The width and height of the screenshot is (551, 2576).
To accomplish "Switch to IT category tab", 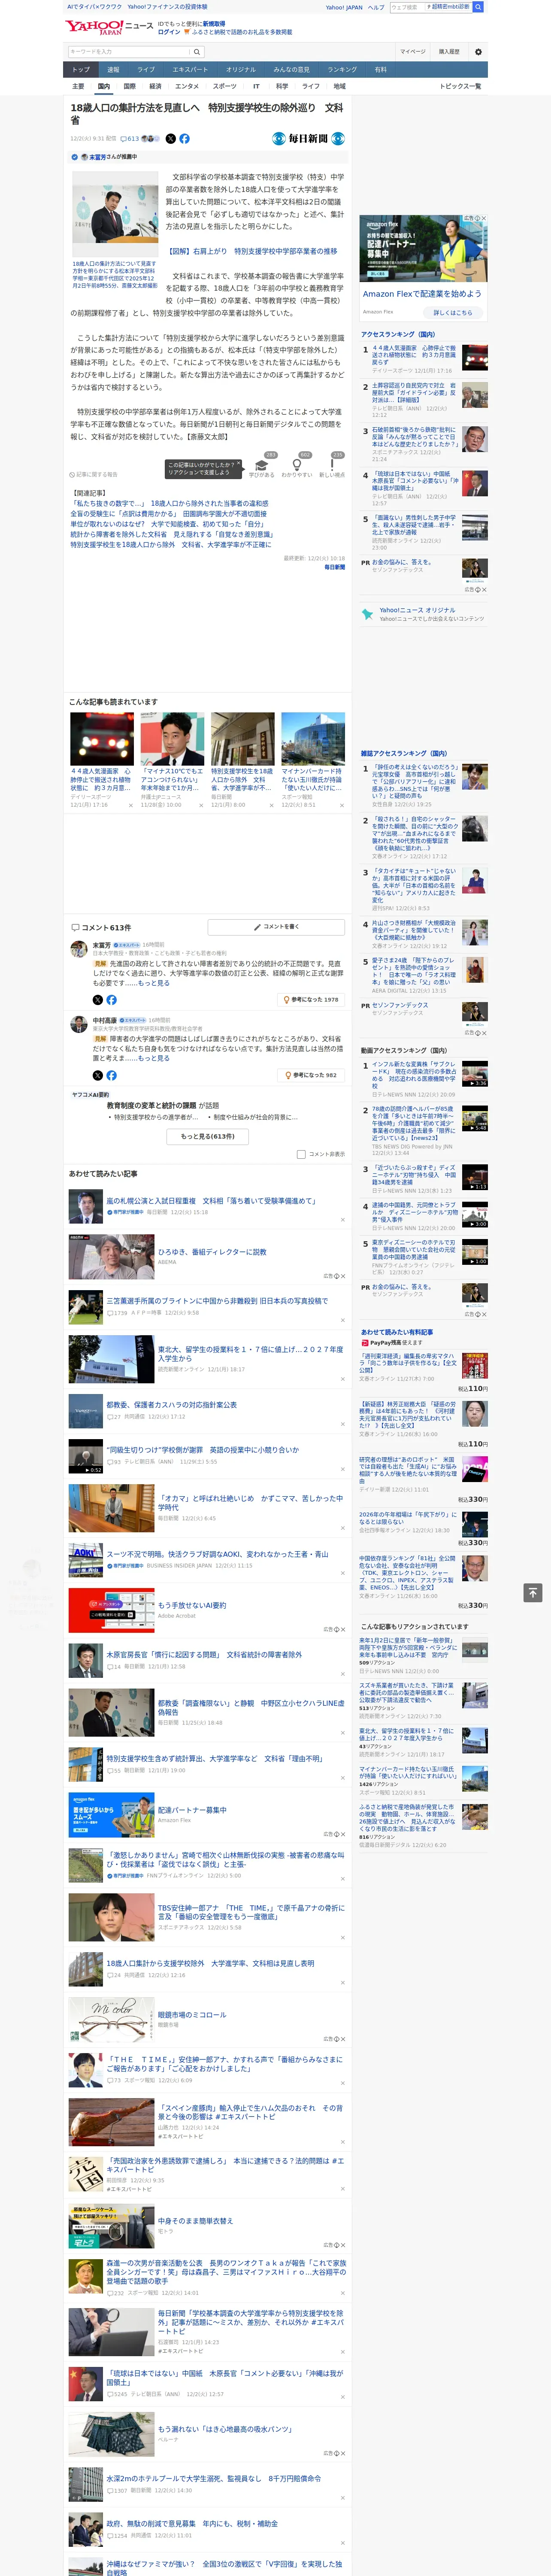I will (256, 86).
